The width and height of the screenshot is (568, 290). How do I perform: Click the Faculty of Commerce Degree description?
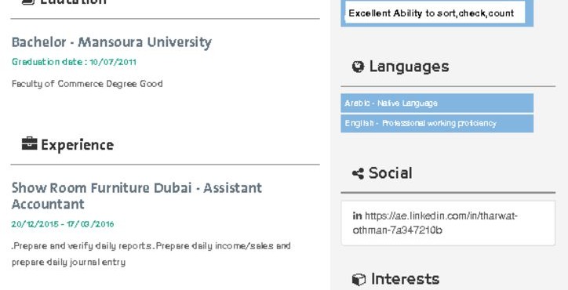(x=87, y=84)
